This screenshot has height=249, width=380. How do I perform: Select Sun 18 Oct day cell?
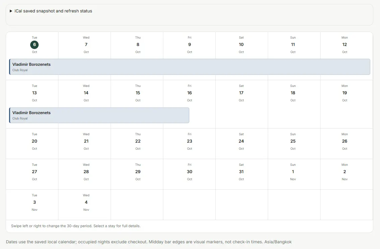coord(294,104)
